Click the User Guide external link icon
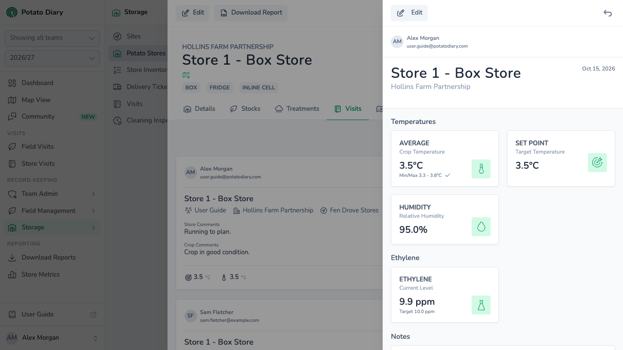 click(x=93, y=315)
